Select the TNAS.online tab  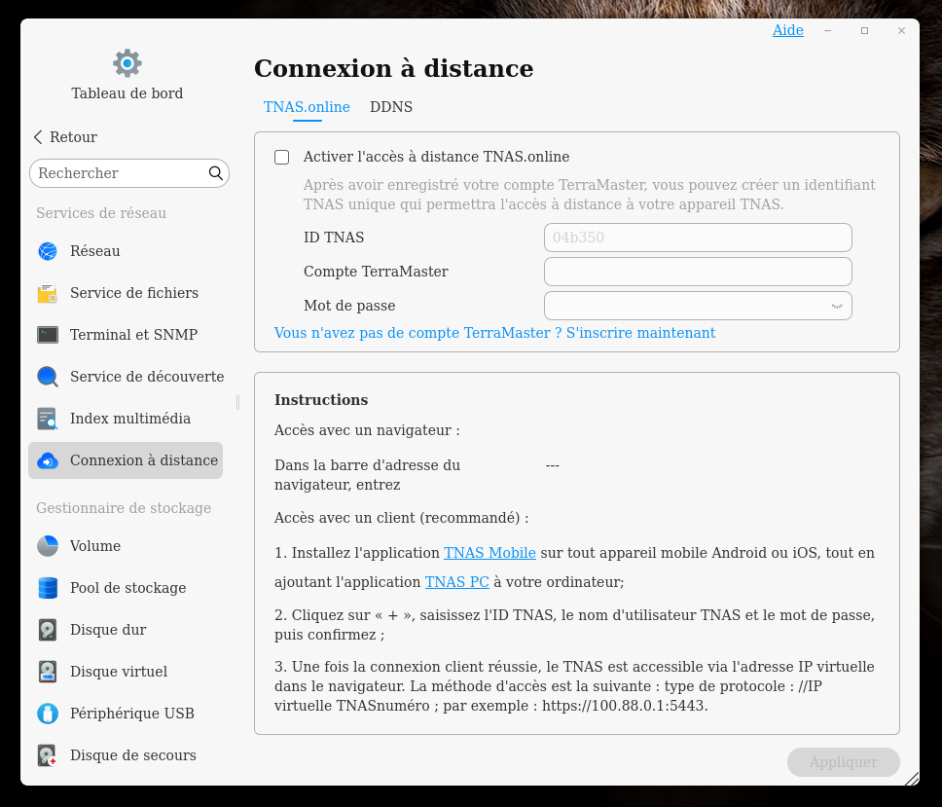coord(307,107)
